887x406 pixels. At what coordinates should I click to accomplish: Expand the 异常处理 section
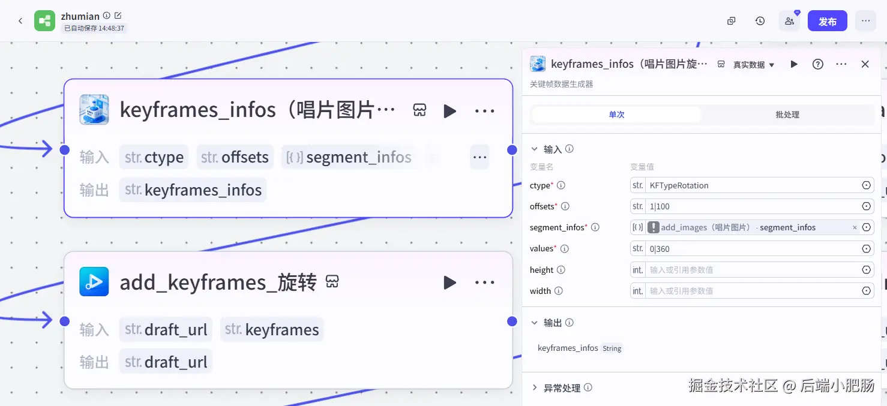[x=534, y=387]
